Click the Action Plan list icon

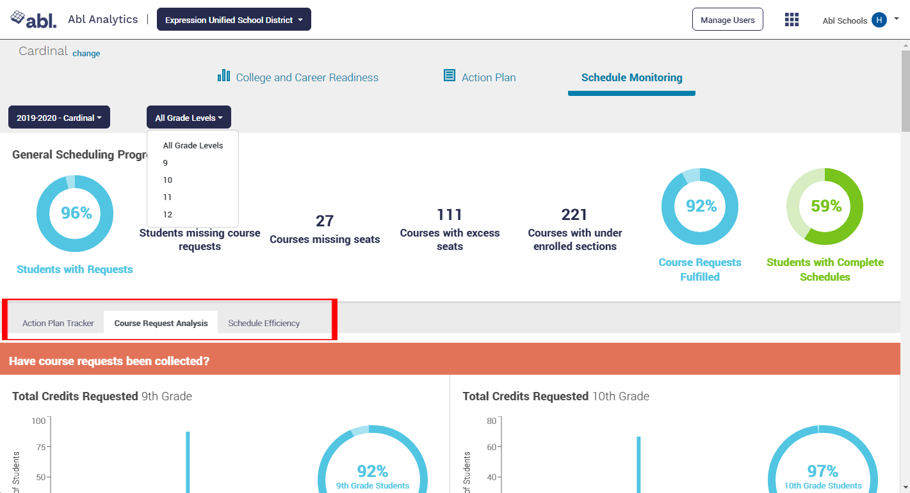pos(450,76)
